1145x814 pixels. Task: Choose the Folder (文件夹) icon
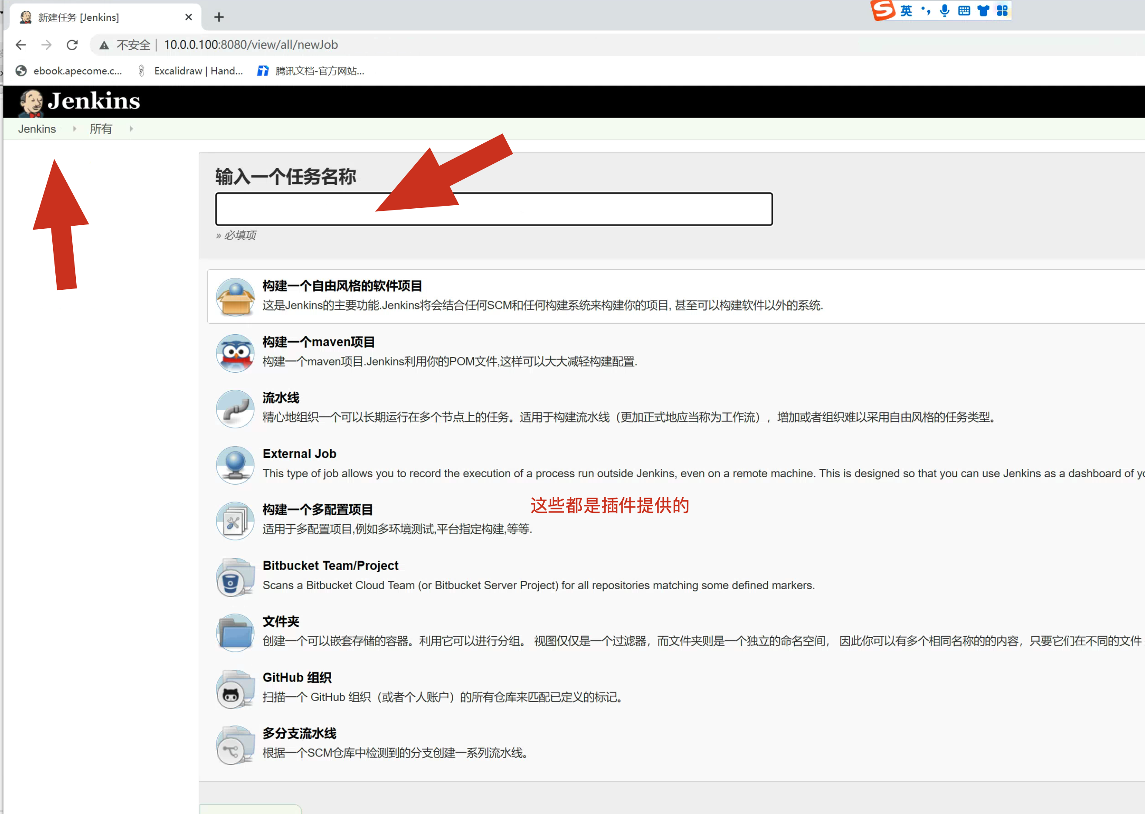click(x=235, y=633)
